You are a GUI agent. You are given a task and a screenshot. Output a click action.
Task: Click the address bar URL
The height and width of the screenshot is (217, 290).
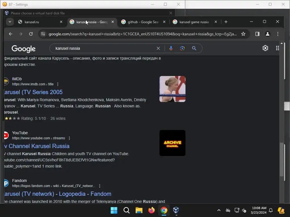coord(143,34)
